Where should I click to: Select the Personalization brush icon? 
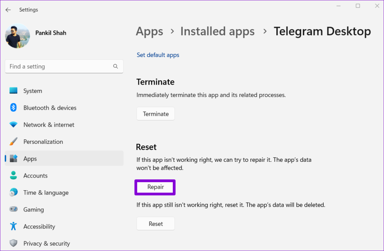[x=13, y=142]
